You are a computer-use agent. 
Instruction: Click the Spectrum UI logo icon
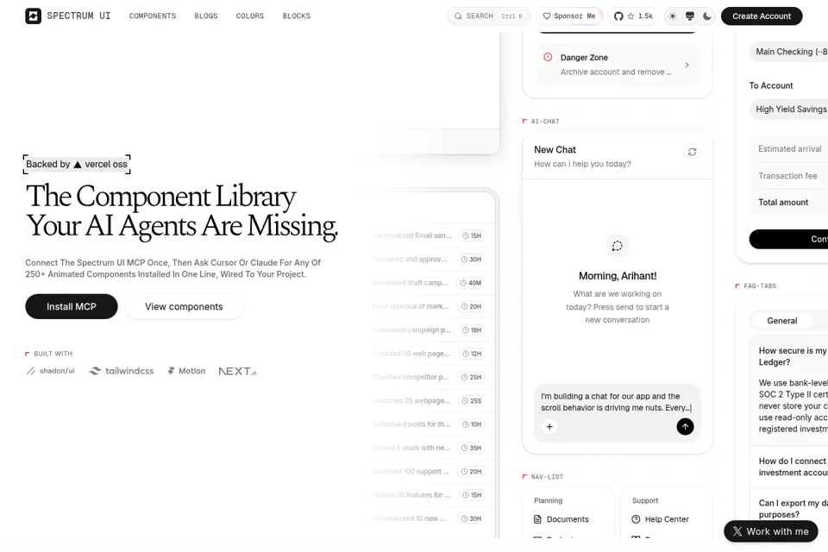click(33, 16)
